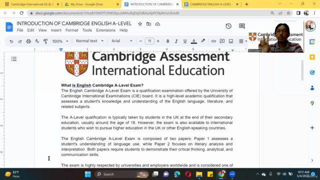This screenshot has width=320, height=180.
Task: Open Google Tasks side panel icon
Action: 312,72
